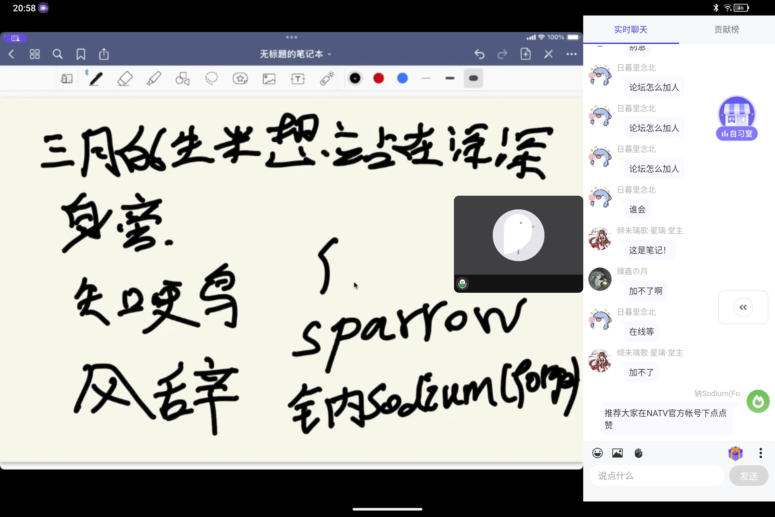Choose the black pen color
The image size is (775, 517).
pyautogui.click(x=355, y=79)
